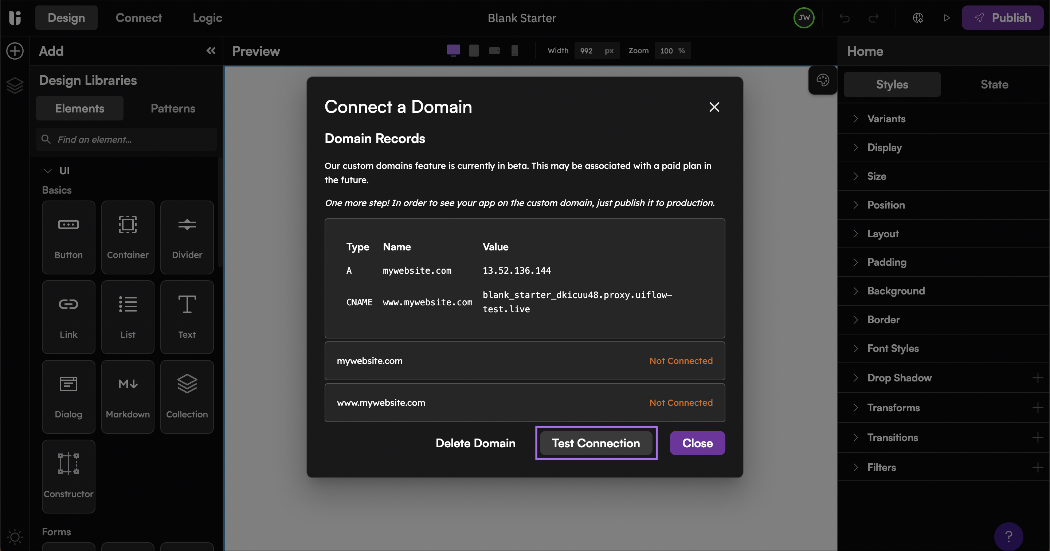Click the theme palette icon in preview

(x=823, y=80)
